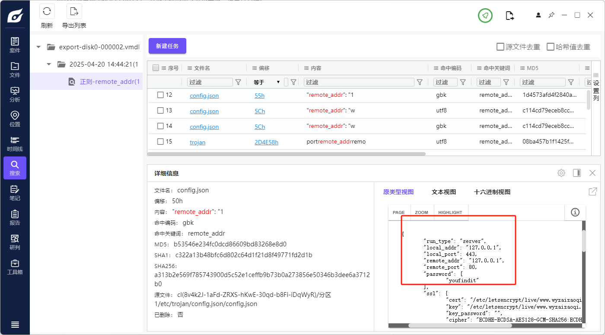Viewport: 605px width, 335px height.
Task: Check the row 13 checkbox
Action: (160, 111)
